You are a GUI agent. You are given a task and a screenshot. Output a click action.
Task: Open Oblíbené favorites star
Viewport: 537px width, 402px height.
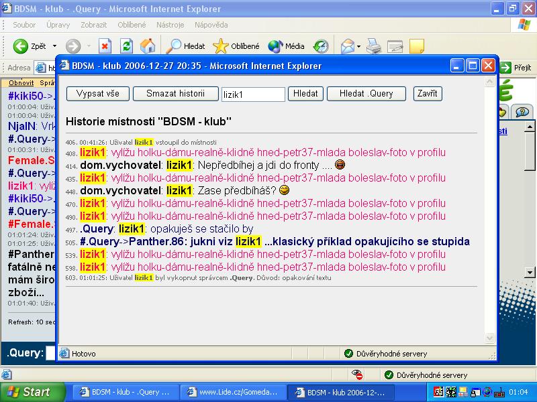click(x=236, y=46)
